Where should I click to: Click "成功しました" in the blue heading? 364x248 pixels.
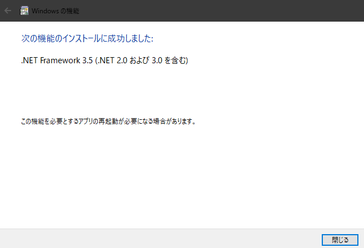click(129, 38)
